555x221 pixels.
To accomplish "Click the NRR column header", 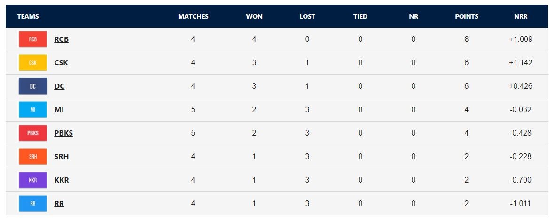I will [x=521, y=16].
